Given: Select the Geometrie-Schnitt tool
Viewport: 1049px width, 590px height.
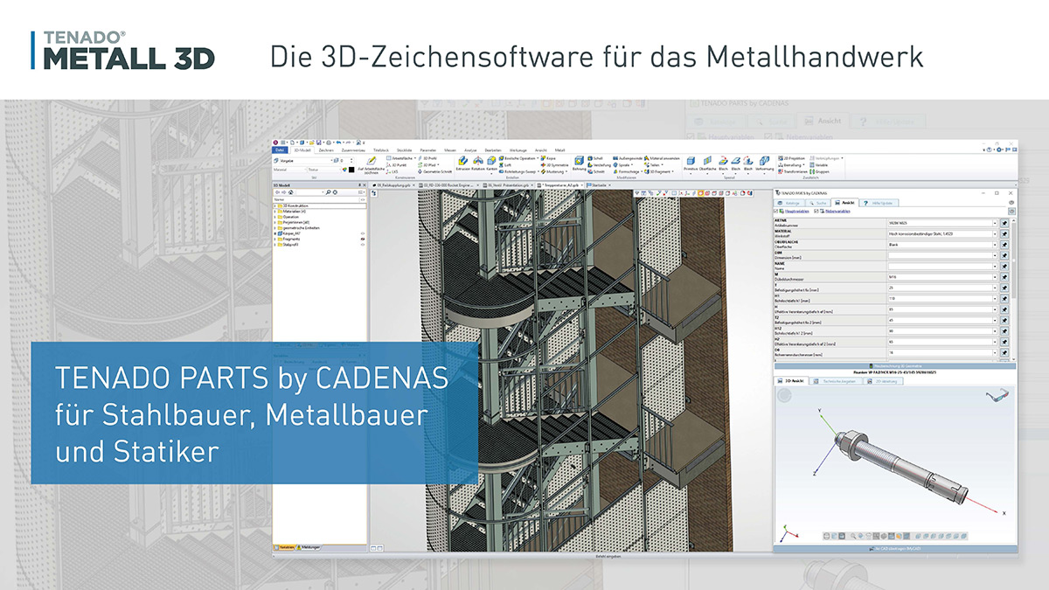Looking at the screenshot, I should [x=434, y=171].
